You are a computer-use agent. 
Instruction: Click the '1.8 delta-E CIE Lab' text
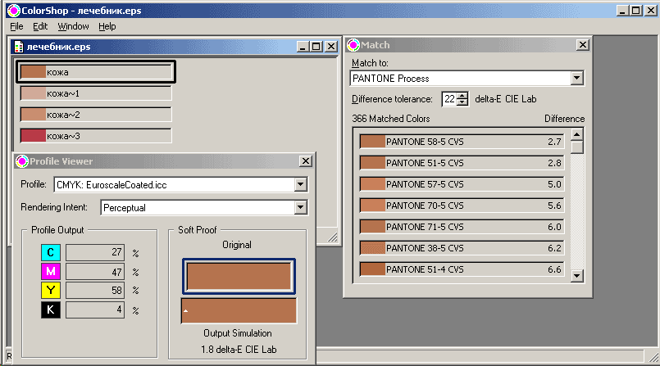[x=239, y=350]
